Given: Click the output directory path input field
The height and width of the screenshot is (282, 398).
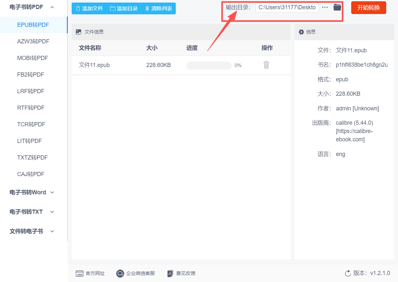Looking at the screenshot, I should click(287, 8).
